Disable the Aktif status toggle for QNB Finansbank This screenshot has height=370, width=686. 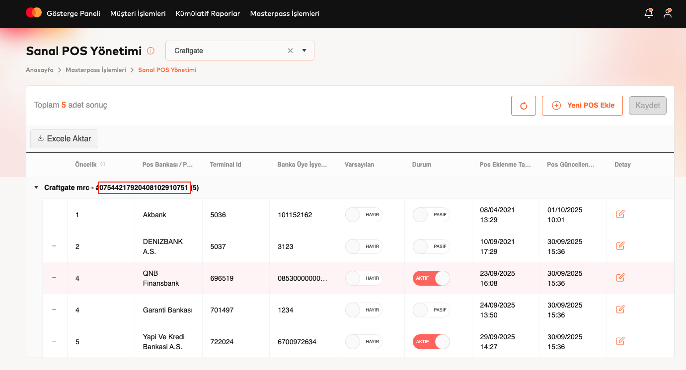point(431,278)
